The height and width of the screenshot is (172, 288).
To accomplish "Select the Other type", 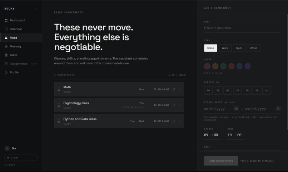I will [x=253, y=48].
